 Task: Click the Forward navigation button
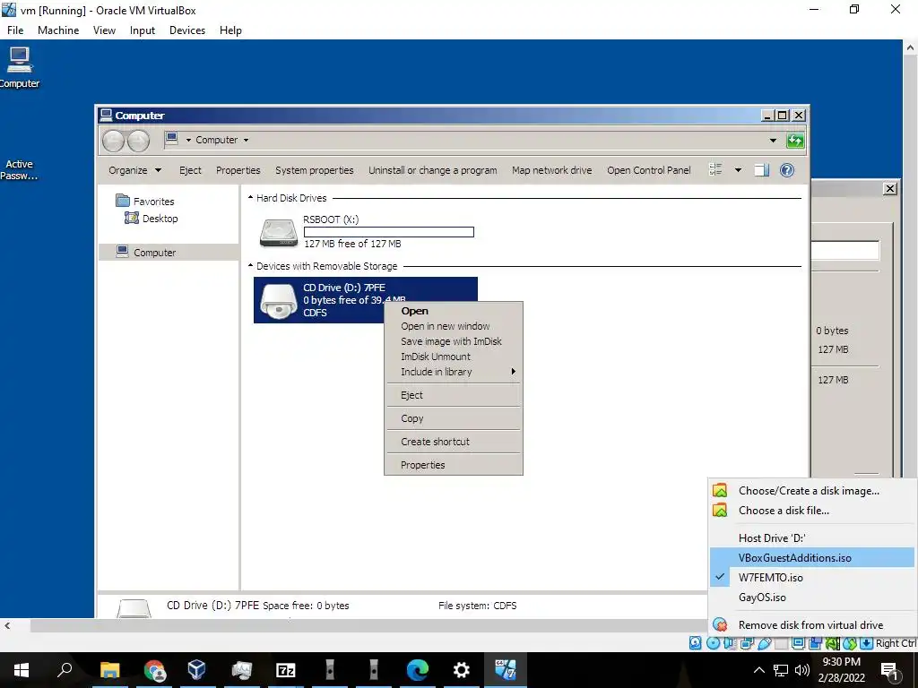[x=138, y=141]
